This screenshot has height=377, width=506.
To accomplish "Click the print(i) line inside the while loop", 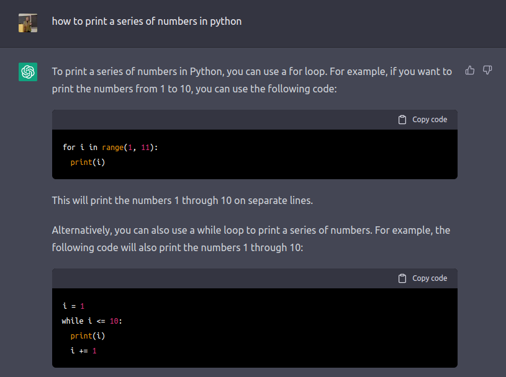I will click(88, 335).
